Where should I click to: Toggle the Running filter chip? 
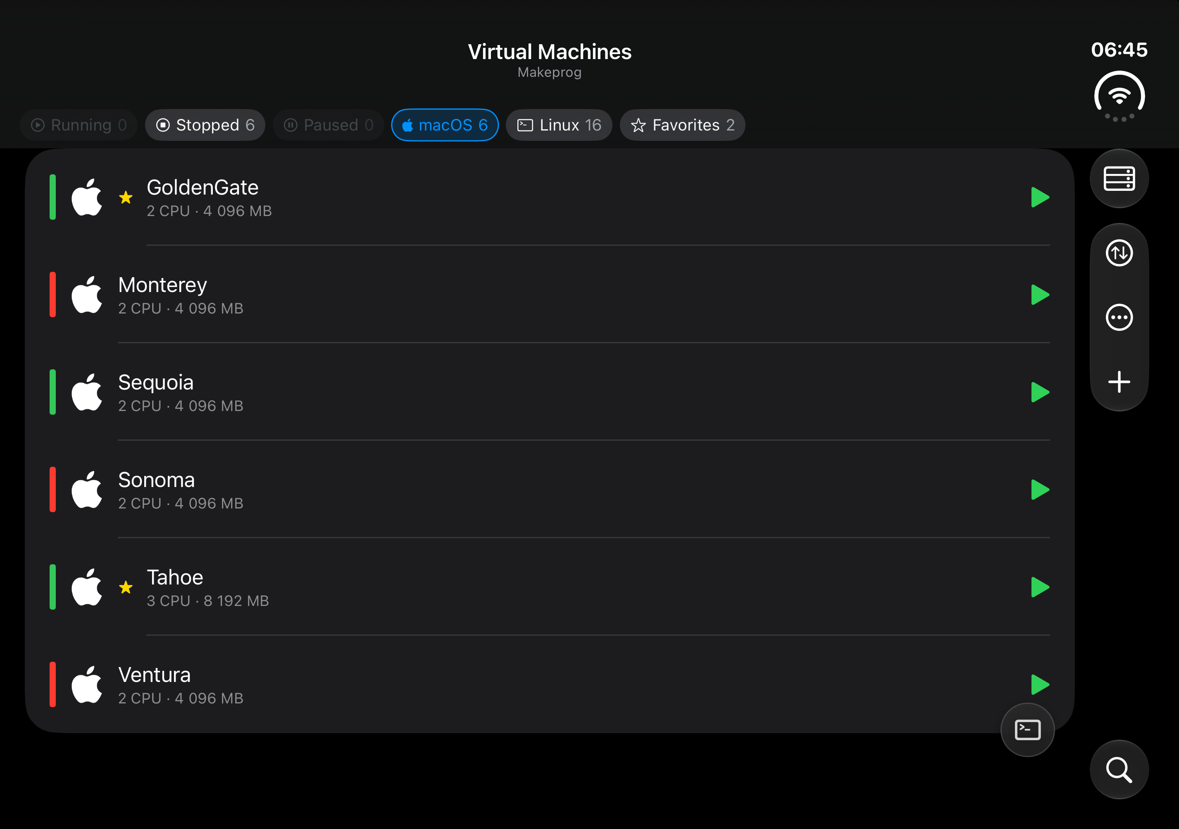coord(79,125)
